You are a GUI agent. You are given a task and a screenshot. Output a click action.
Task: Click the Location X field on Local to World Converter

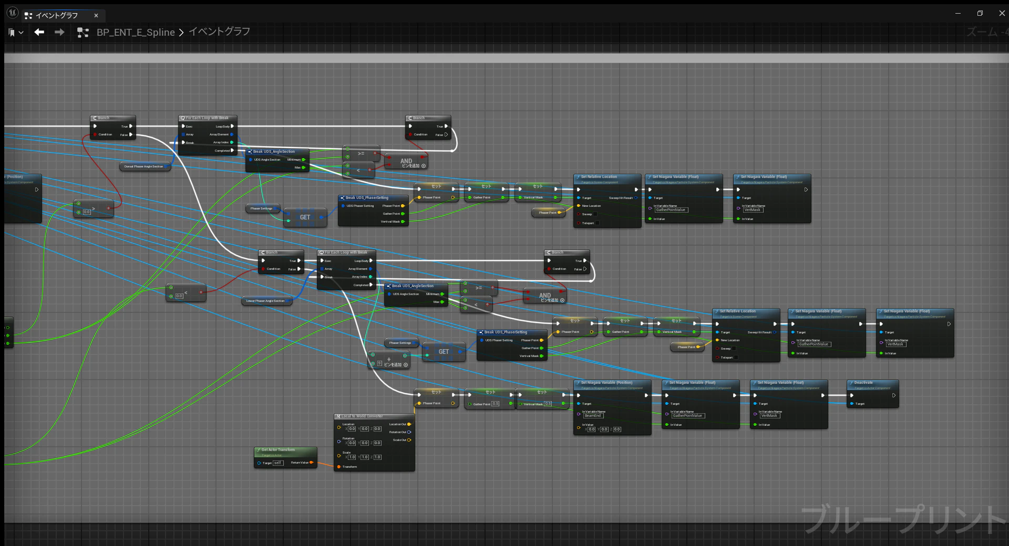click(352, 429)
